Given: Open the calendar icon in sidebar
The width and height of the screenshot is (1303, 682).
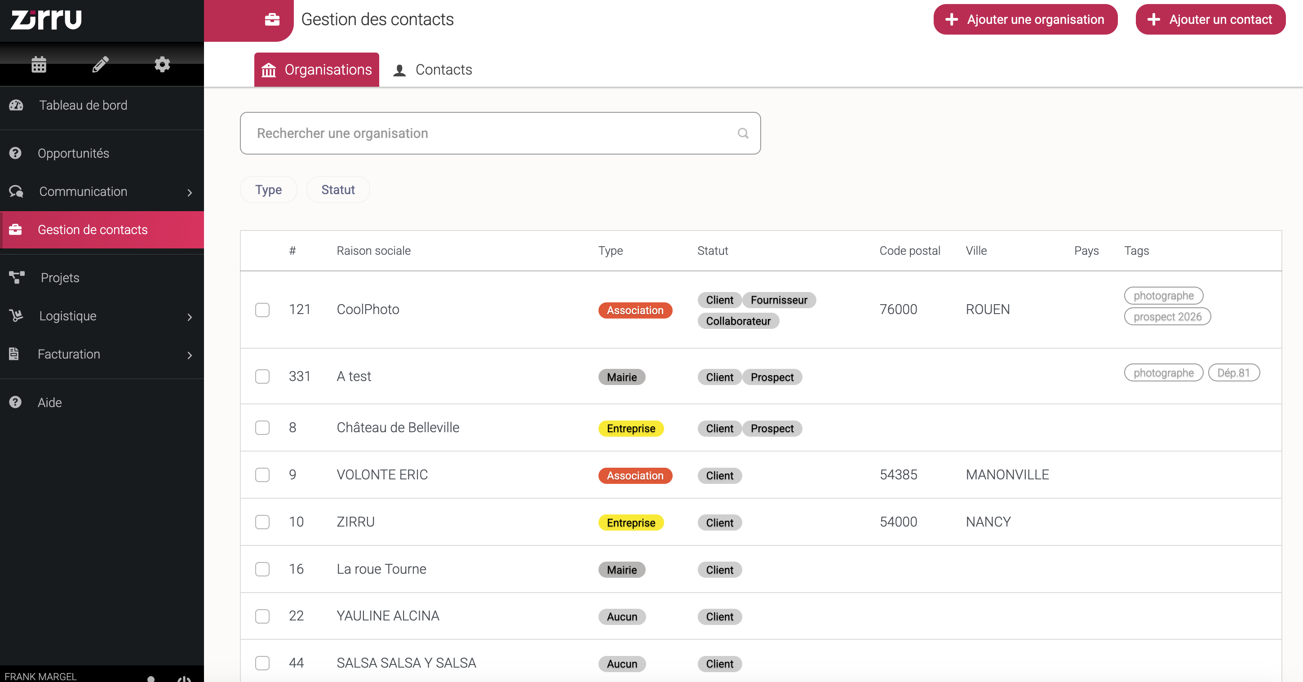Looking at the screenshot, I should pyautogui.click(x=39, y=64).
